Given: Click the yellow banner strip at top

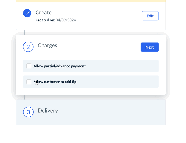Looking at the screenshot, I should point(91,1).
